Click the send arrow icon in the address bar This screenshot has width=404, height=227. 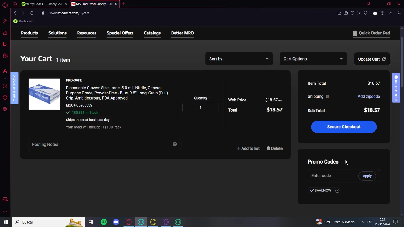(359, 13)
